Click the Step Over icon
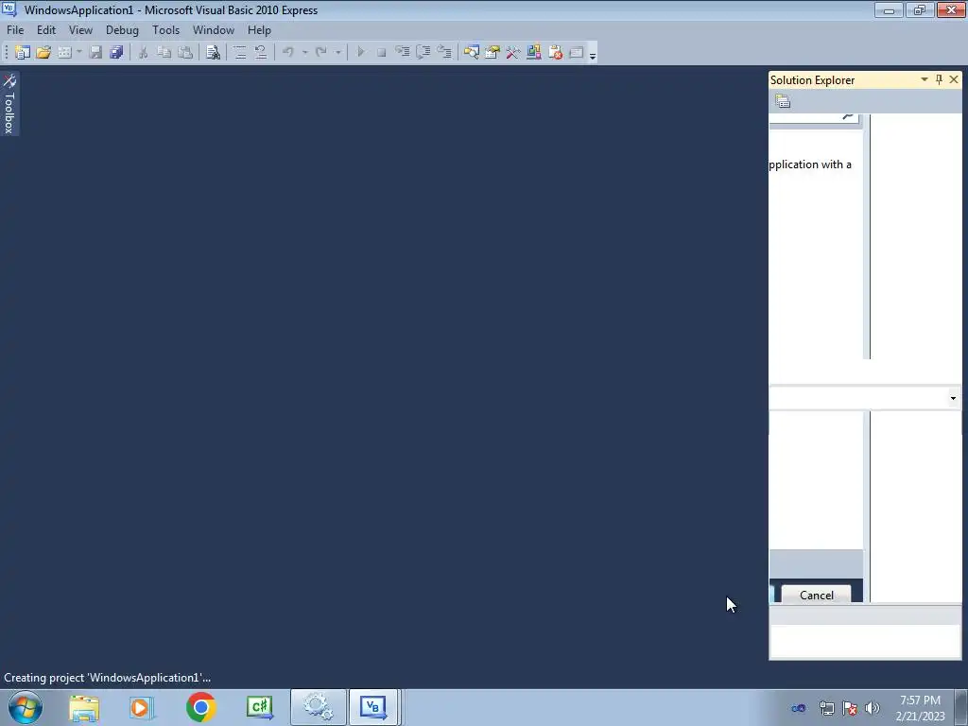The image size is (968, 726). click(423, 53)
